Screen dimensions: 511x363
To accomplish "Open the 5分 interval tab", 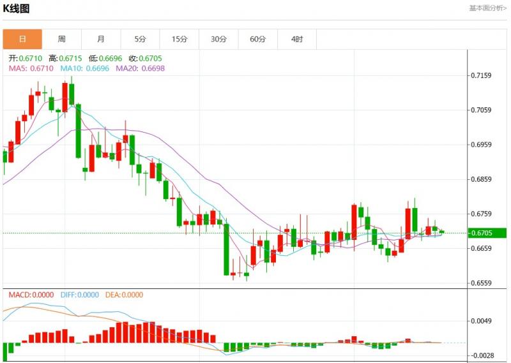I will [x=140, y=40].
